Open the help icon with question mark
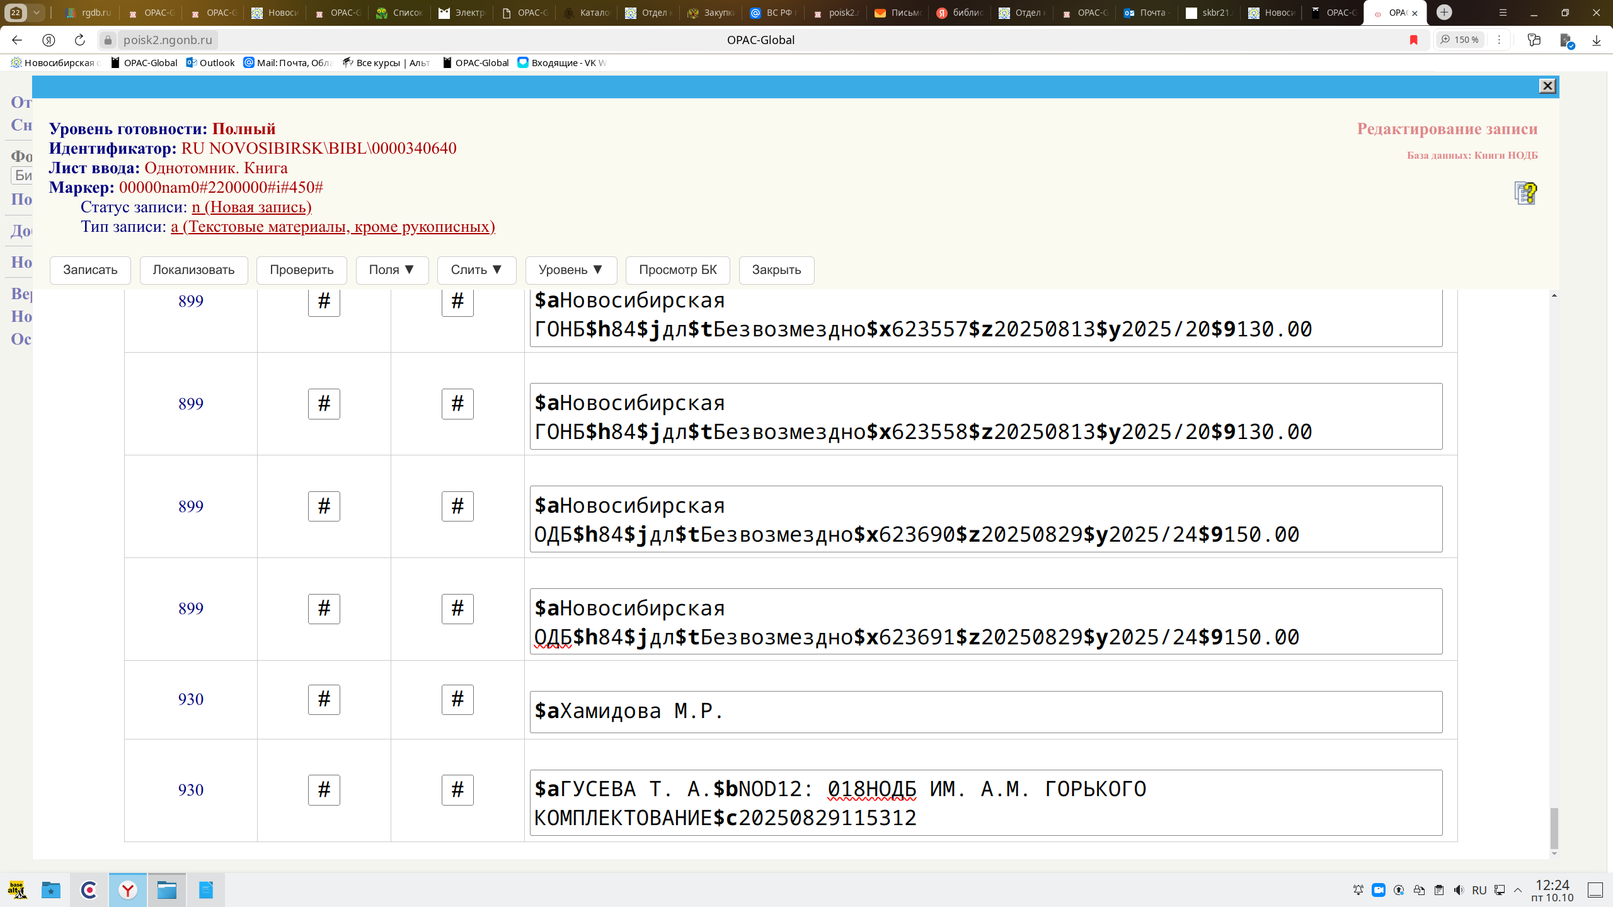The width and height of the screenshot is (1613, 907). (1525, 193)
